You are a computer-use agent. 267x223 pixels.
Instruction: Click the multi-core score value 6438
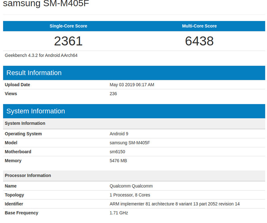(199, 41)
